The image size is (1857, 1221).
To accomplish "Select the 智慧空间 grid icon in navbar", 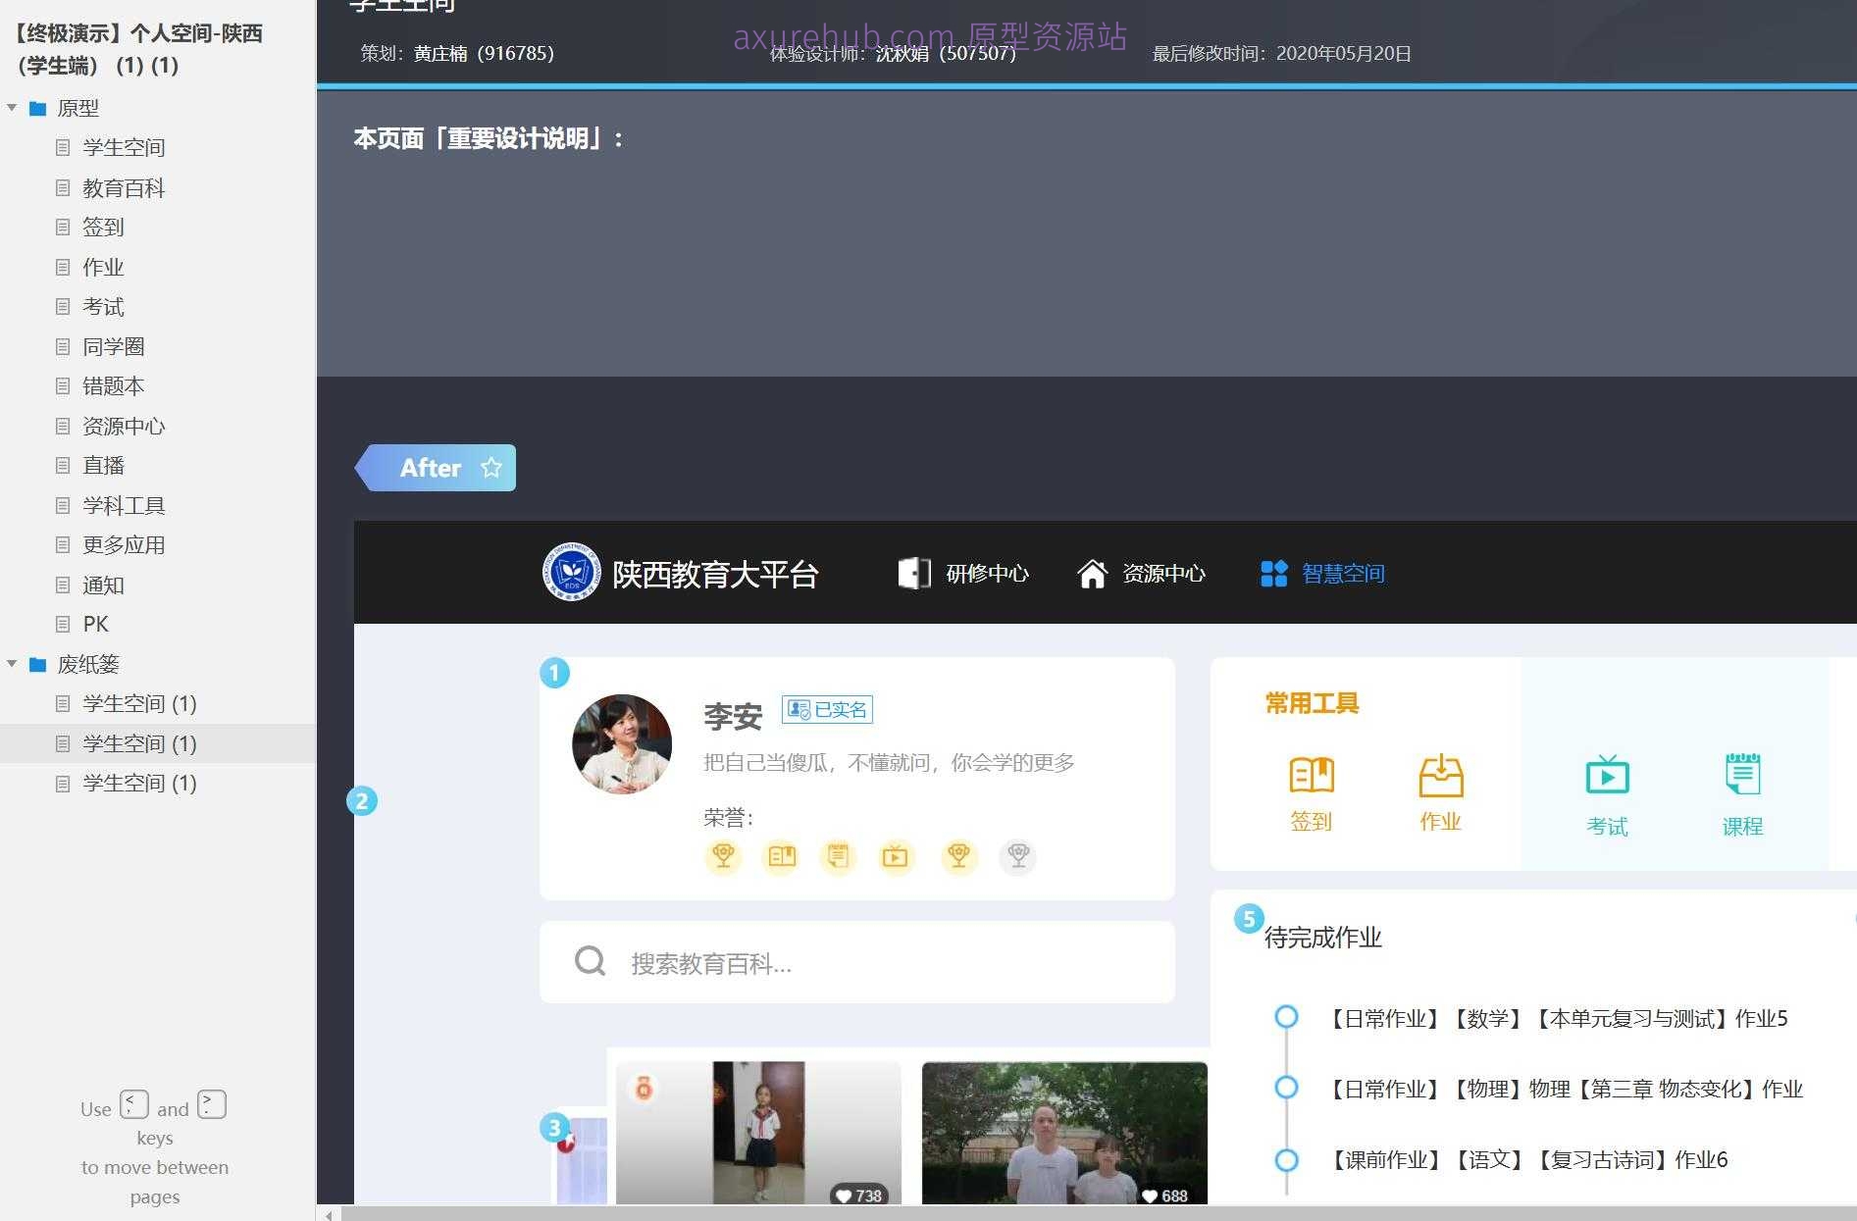I will point(1273,573).
